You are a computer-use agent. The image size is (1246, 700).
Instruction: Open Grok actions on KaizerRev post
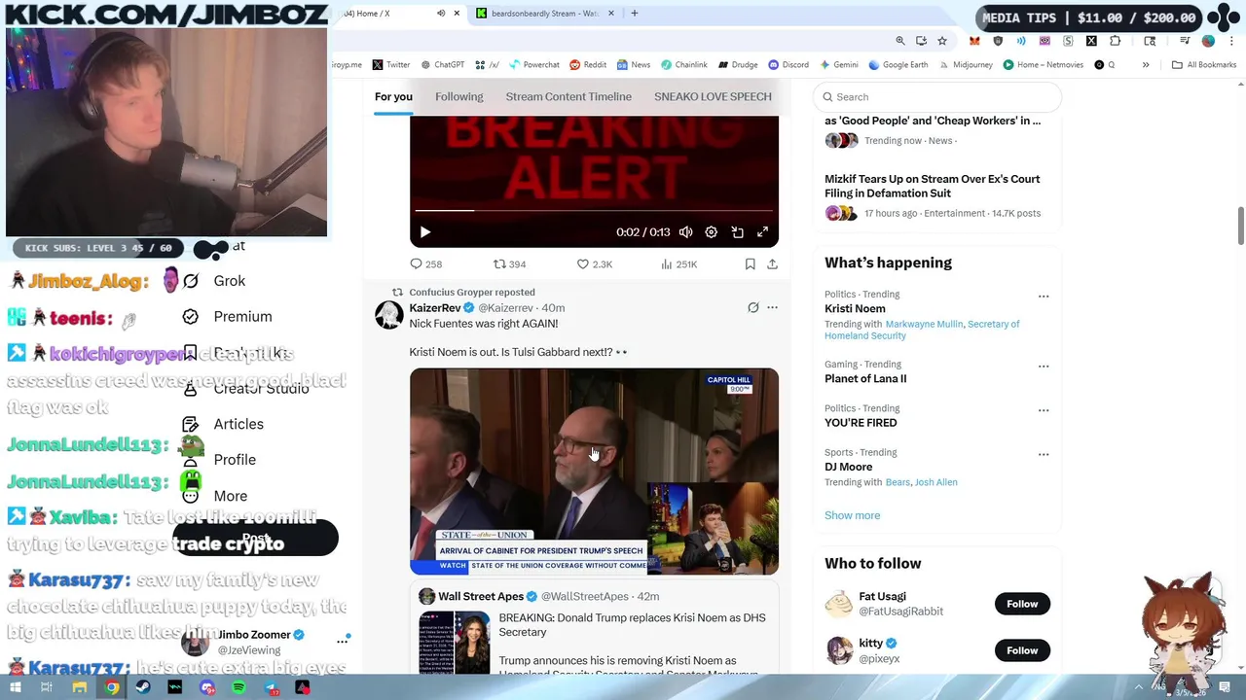(752, 308)
